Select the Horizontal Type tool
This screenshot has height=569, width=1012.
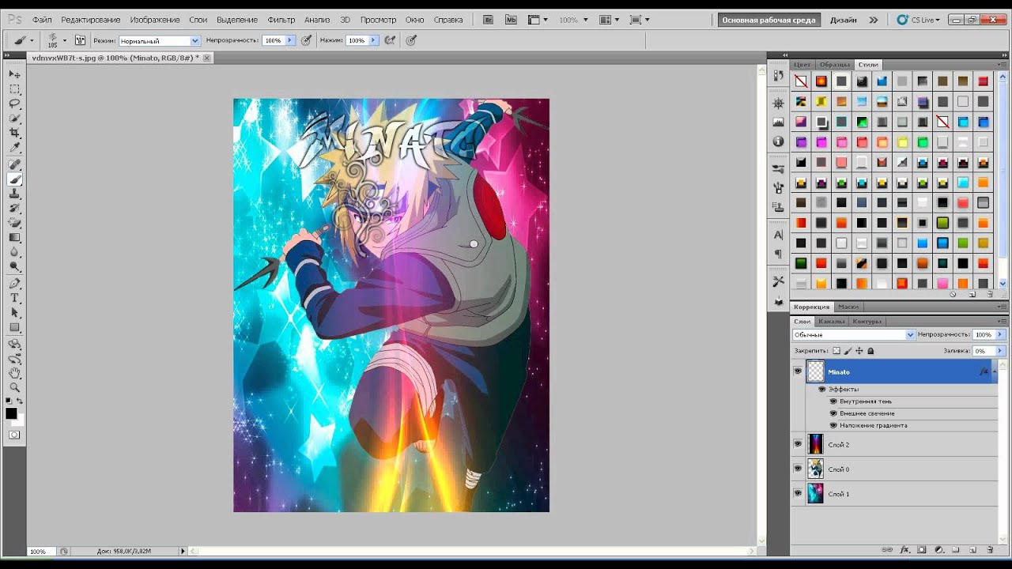coord(14,298)
